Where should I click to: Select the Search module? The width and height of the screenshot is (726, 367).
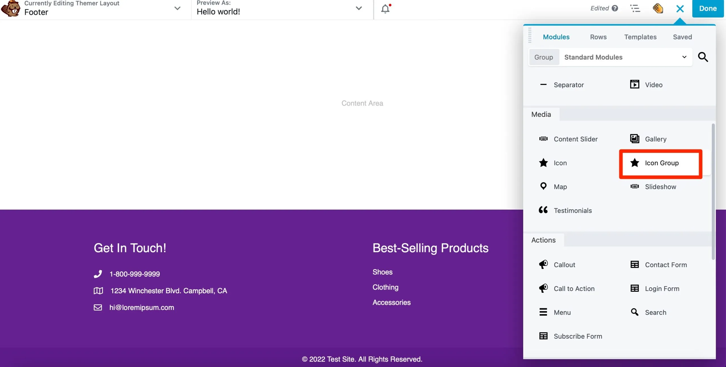655,312
